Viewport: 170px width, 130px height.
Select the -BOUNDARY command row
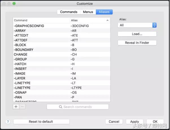click(62, 50)
